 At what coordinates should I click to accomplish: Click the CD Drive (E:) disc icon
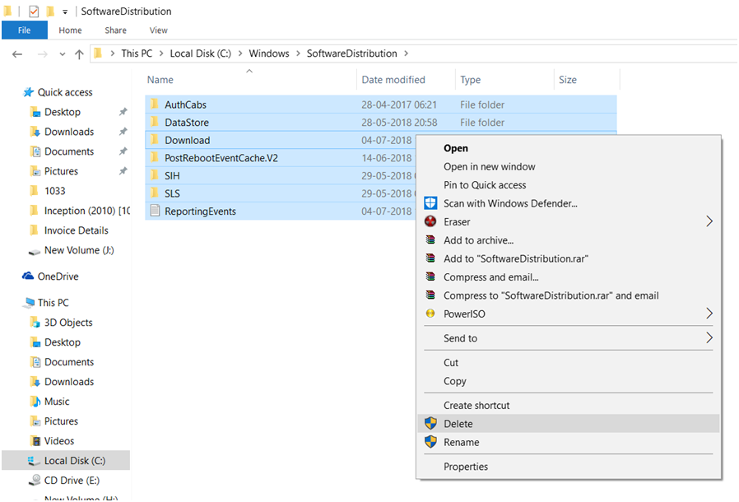tap(35, 480)
